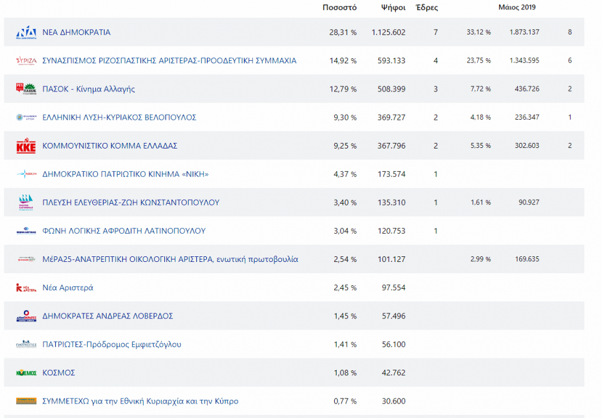Click the Ελληνική Λύση party logo

pos(26,117)
